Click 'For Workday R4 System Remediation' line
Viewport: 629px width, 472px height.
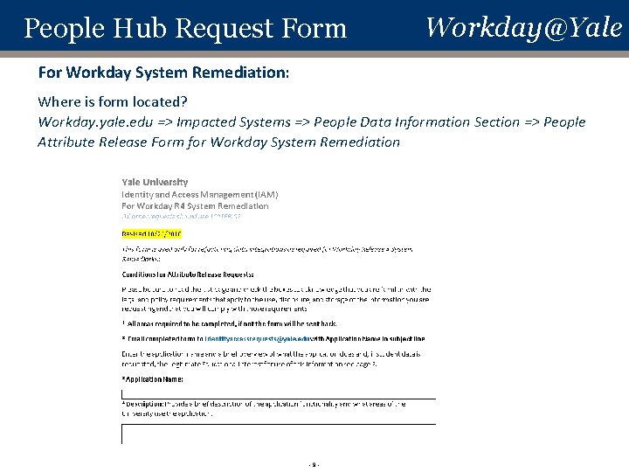click(195, 206)
